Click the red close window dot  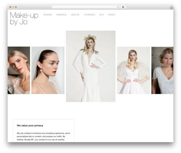click(x=10, y=7)
